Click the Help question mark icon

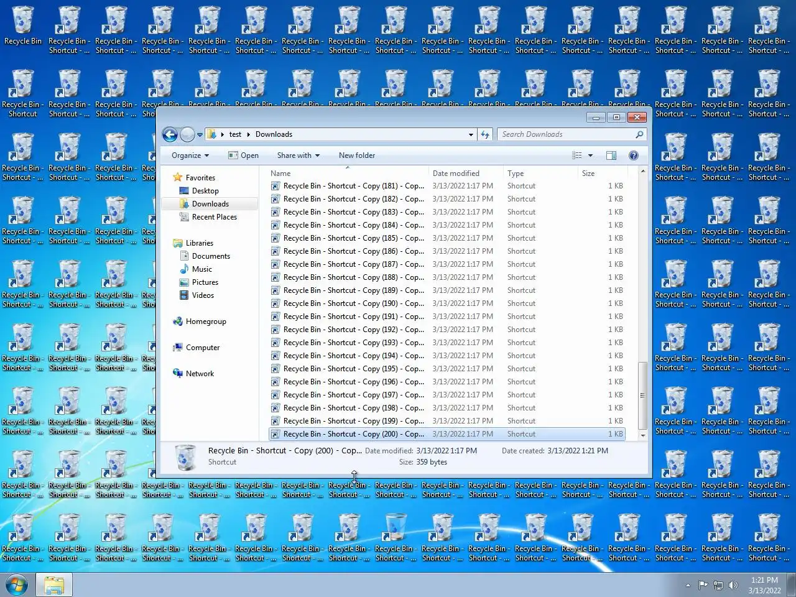point(634,155)
